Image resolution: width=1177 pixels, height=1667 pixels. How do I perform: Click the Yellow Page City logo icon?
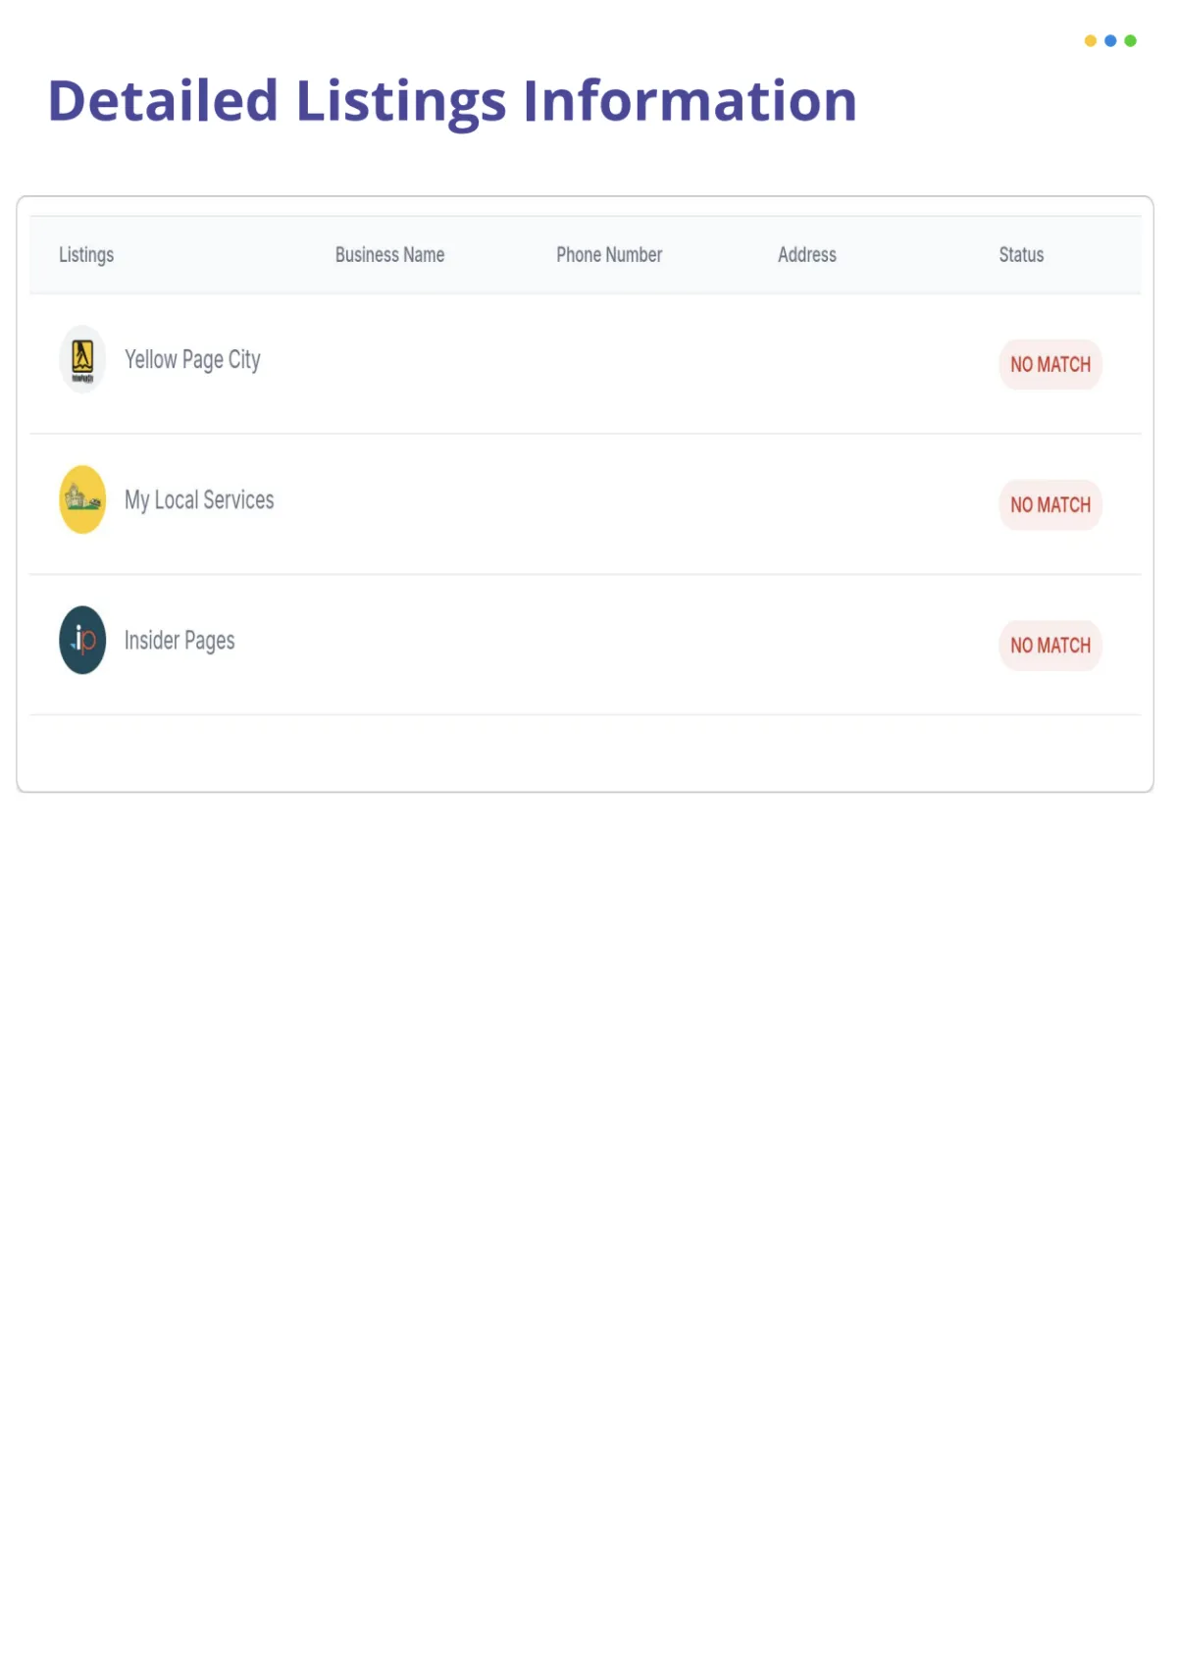[x=82, y=359]
